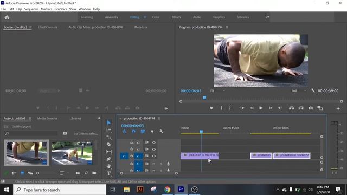Toggle sync lock for track V1

(x=146, y=156)
